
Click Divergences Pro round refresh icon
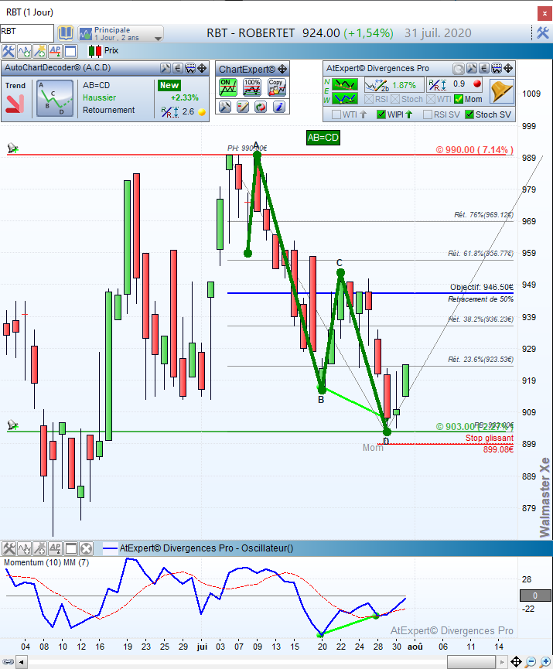pyautogui.click(x=459, y=69)
